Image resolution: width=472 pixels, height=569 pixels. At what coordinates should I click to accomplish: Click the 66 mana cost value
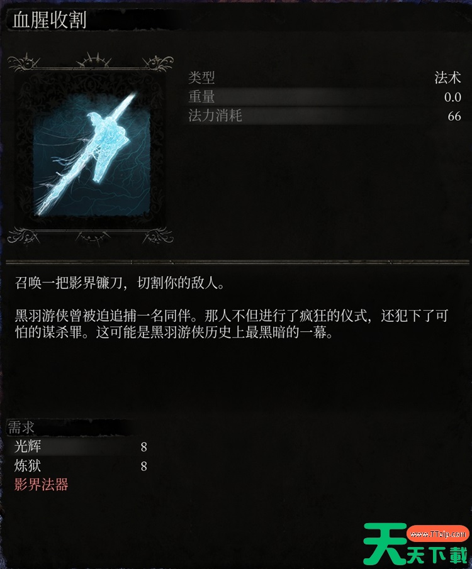point(454,116)
